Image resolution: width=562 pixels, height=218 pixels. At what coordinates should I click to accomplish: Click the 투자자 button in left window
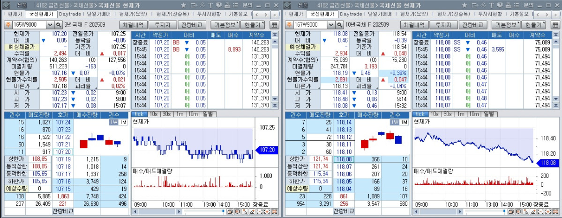pyautogui.click(x=162, y=25)
